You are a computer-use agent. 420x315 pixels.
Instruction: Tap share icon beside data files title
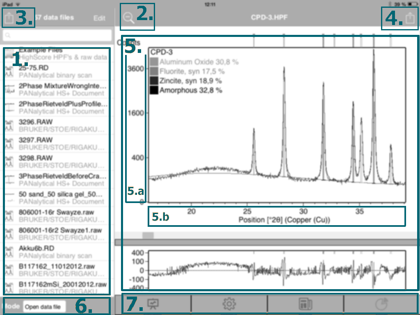coord(9,18)
